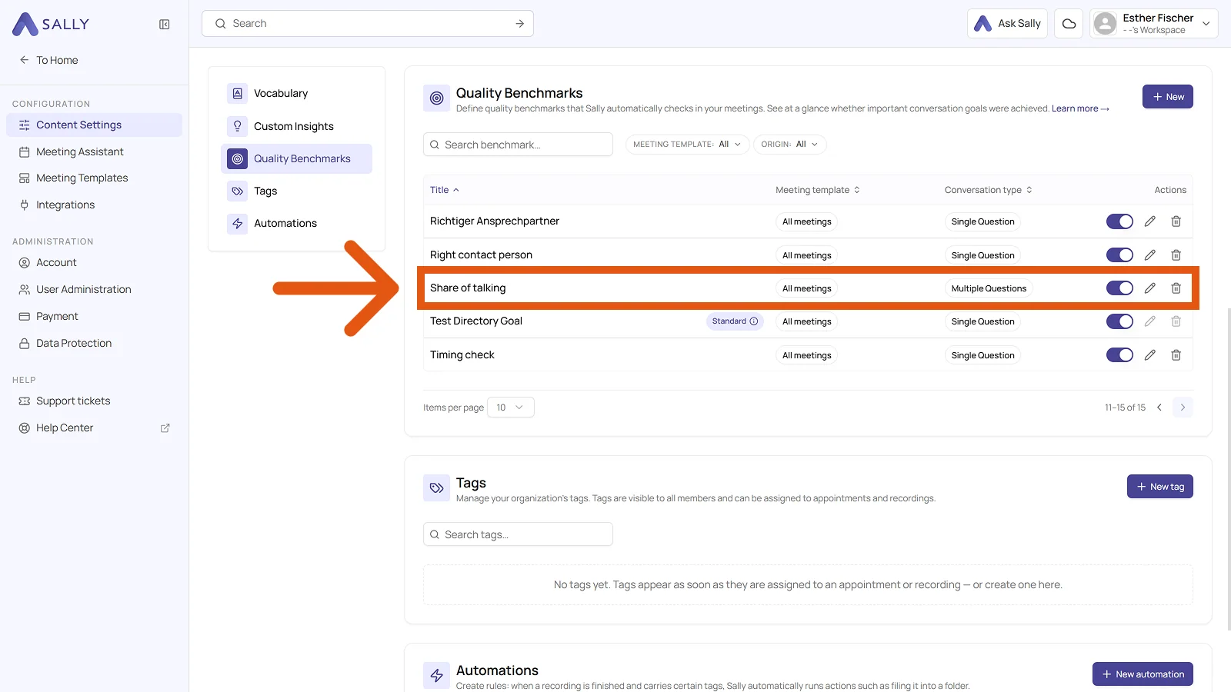Click the Quality Benchmarks header target icon

(x=436, y=98)
